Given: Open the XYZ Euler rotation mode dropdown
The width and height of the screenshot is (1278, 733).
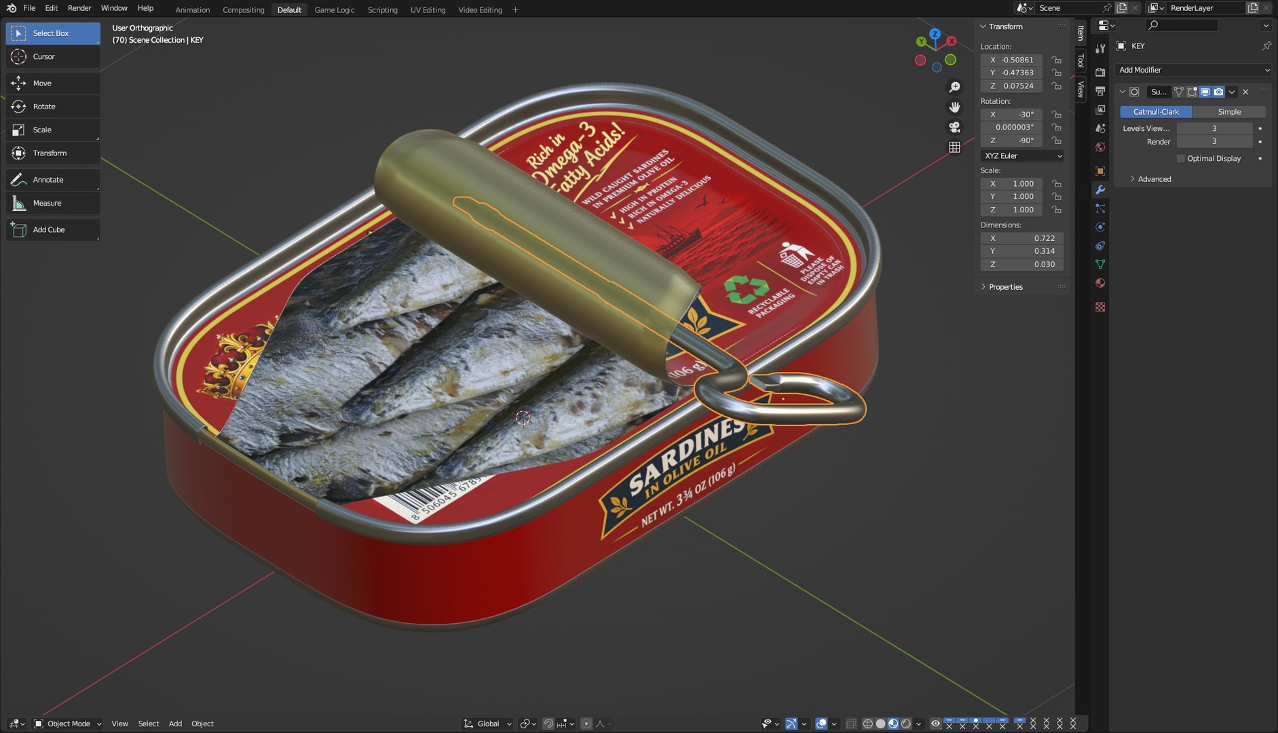Looking at the screenshot, I should click(1022, 156).
